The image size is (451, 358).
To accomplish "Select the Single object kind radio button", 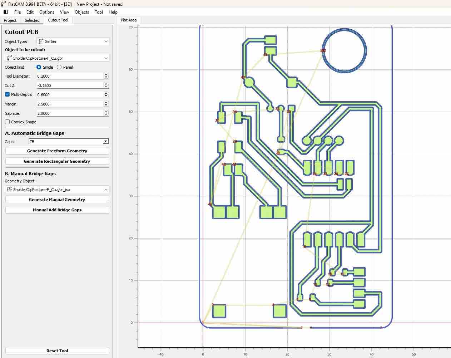I will (39, 67).
